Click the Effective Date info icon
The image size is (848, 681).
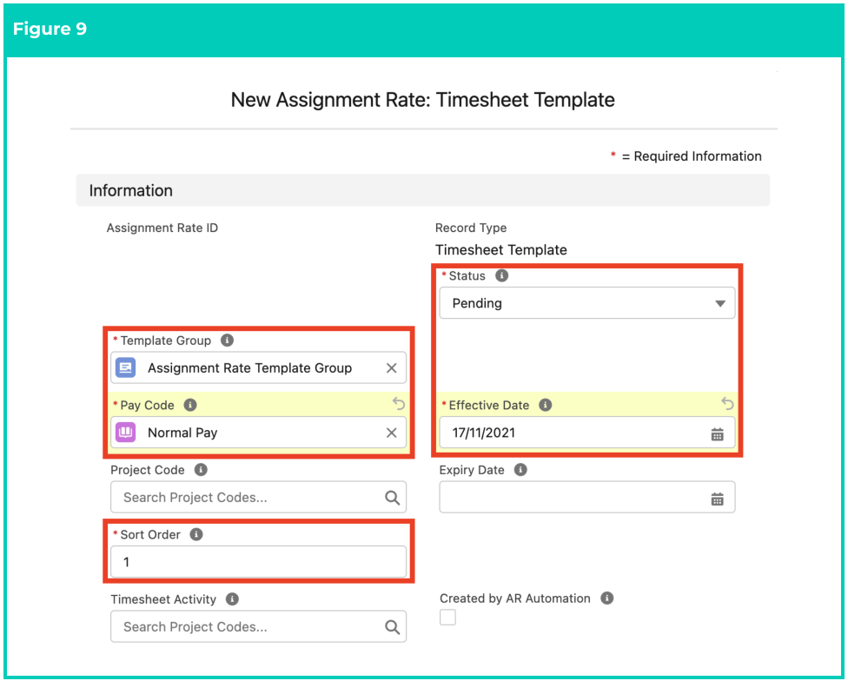545,405
